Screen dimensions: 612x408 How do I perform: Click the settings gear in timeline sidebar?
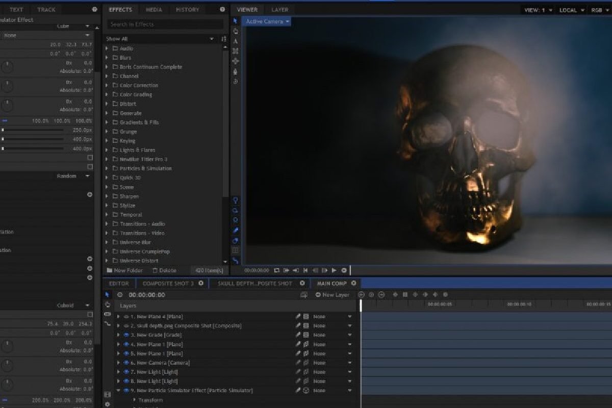pyautogui.click(x=107, y=404)
